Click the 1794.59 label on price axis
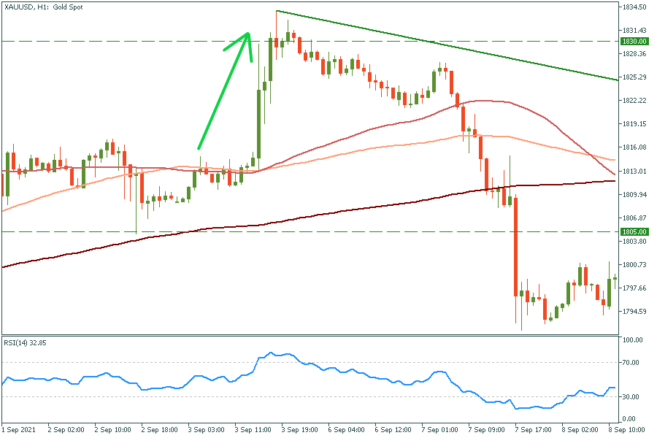The image size is (657, 438). pos(634,312)
